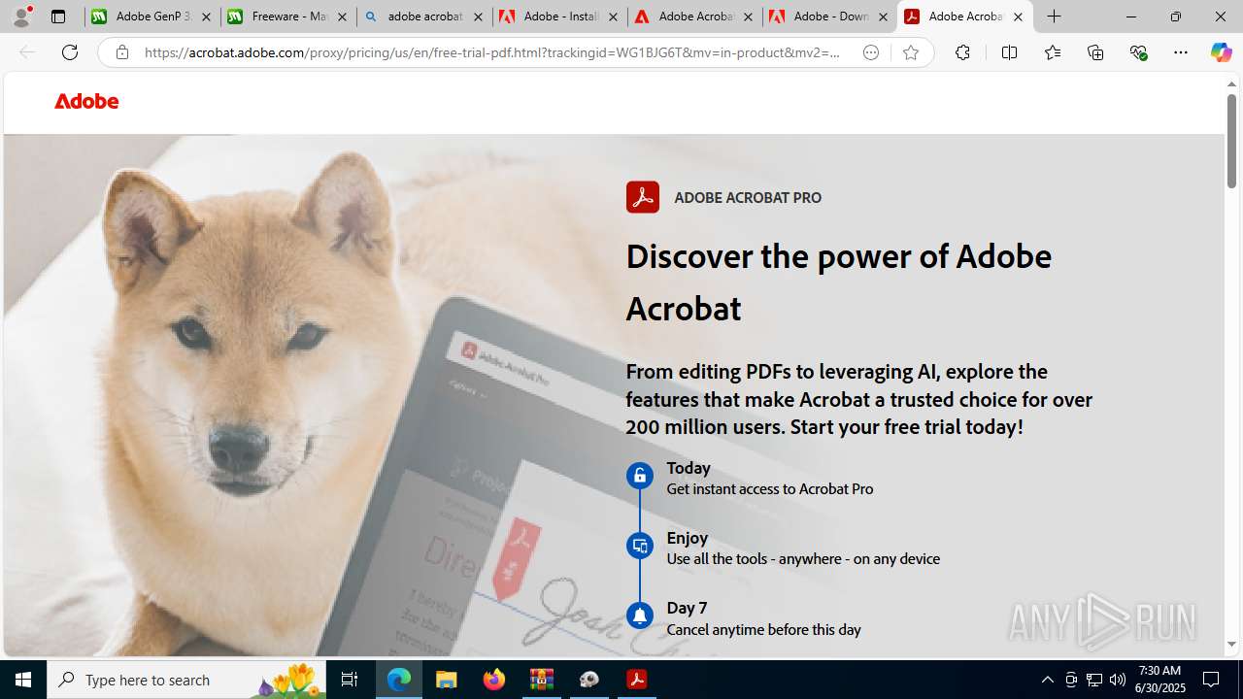1243x699 pixels.
Task: Open the browser profile icon
Action: click(21, 17)
